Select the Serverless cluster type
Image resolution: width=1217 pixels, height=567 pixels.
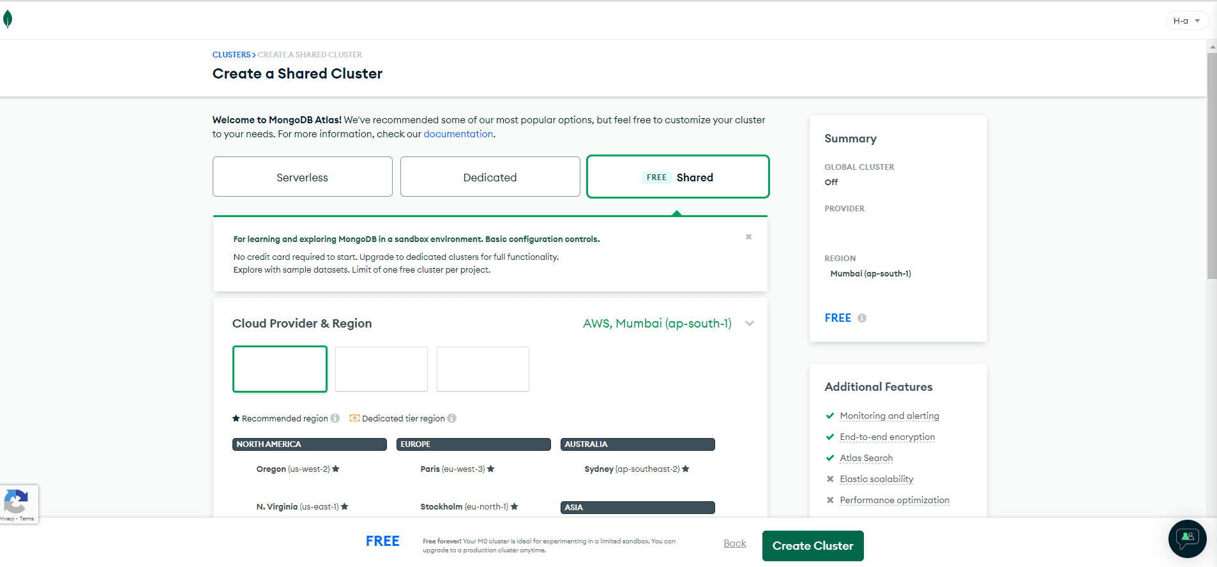[303, 177]
